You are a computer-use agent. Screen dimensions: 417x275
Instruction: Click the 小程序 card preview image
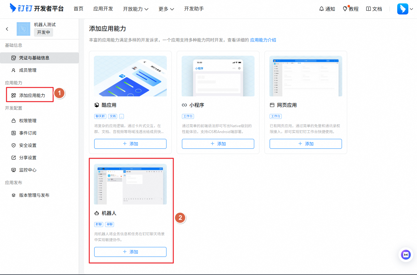click(x=218, y=76)
